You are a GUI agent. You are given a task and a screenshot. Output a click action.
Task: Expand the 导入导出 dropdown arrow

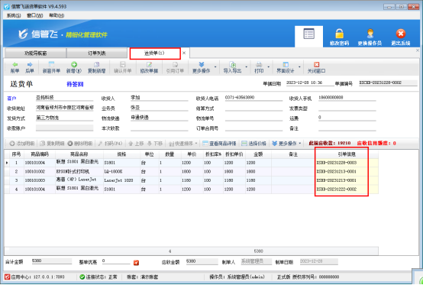(247, 67)
